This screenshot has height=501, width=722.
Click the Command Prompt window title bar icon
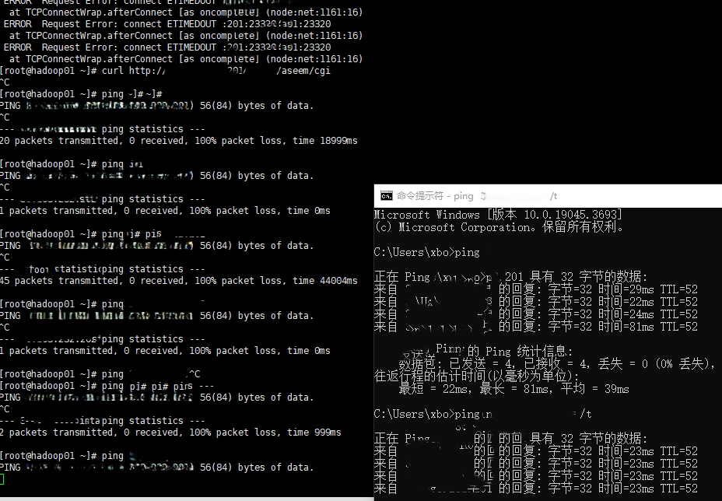point(387,196)
